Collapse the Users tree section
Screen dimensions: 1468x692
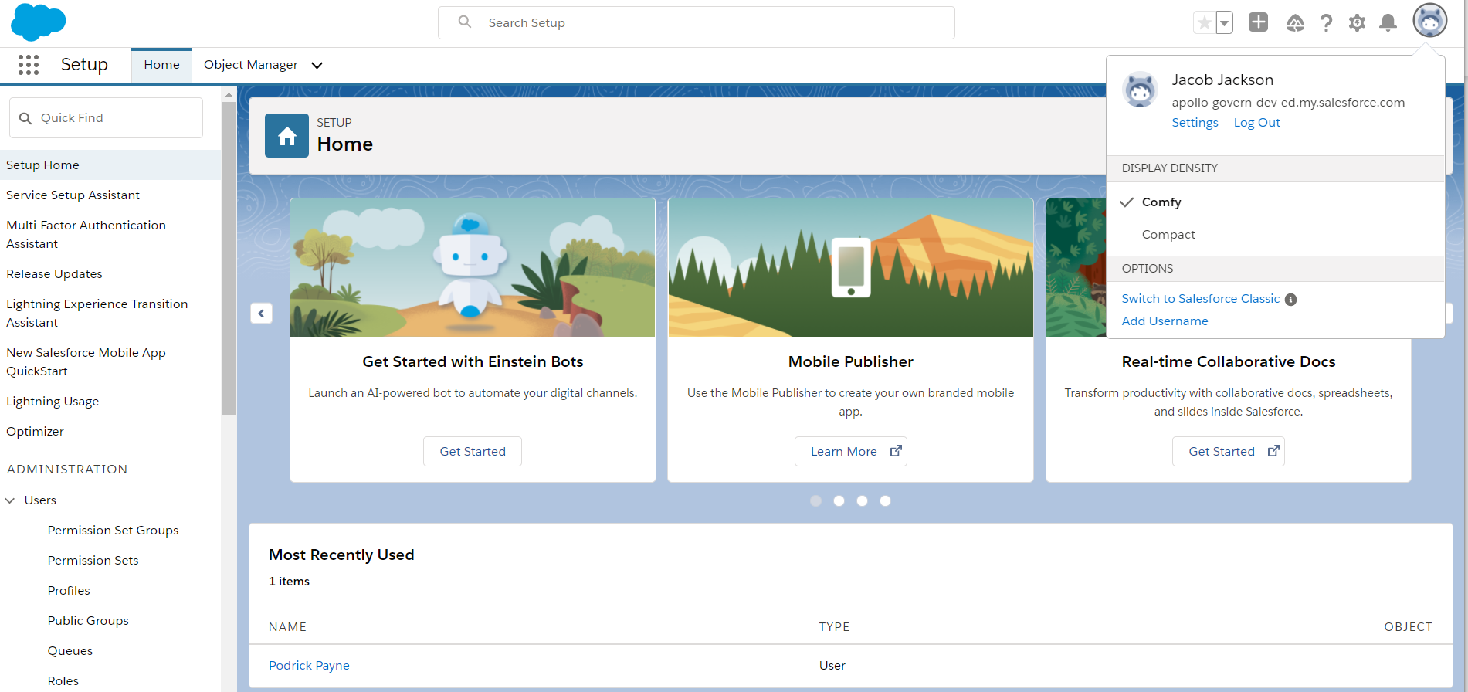coord(10,500)
